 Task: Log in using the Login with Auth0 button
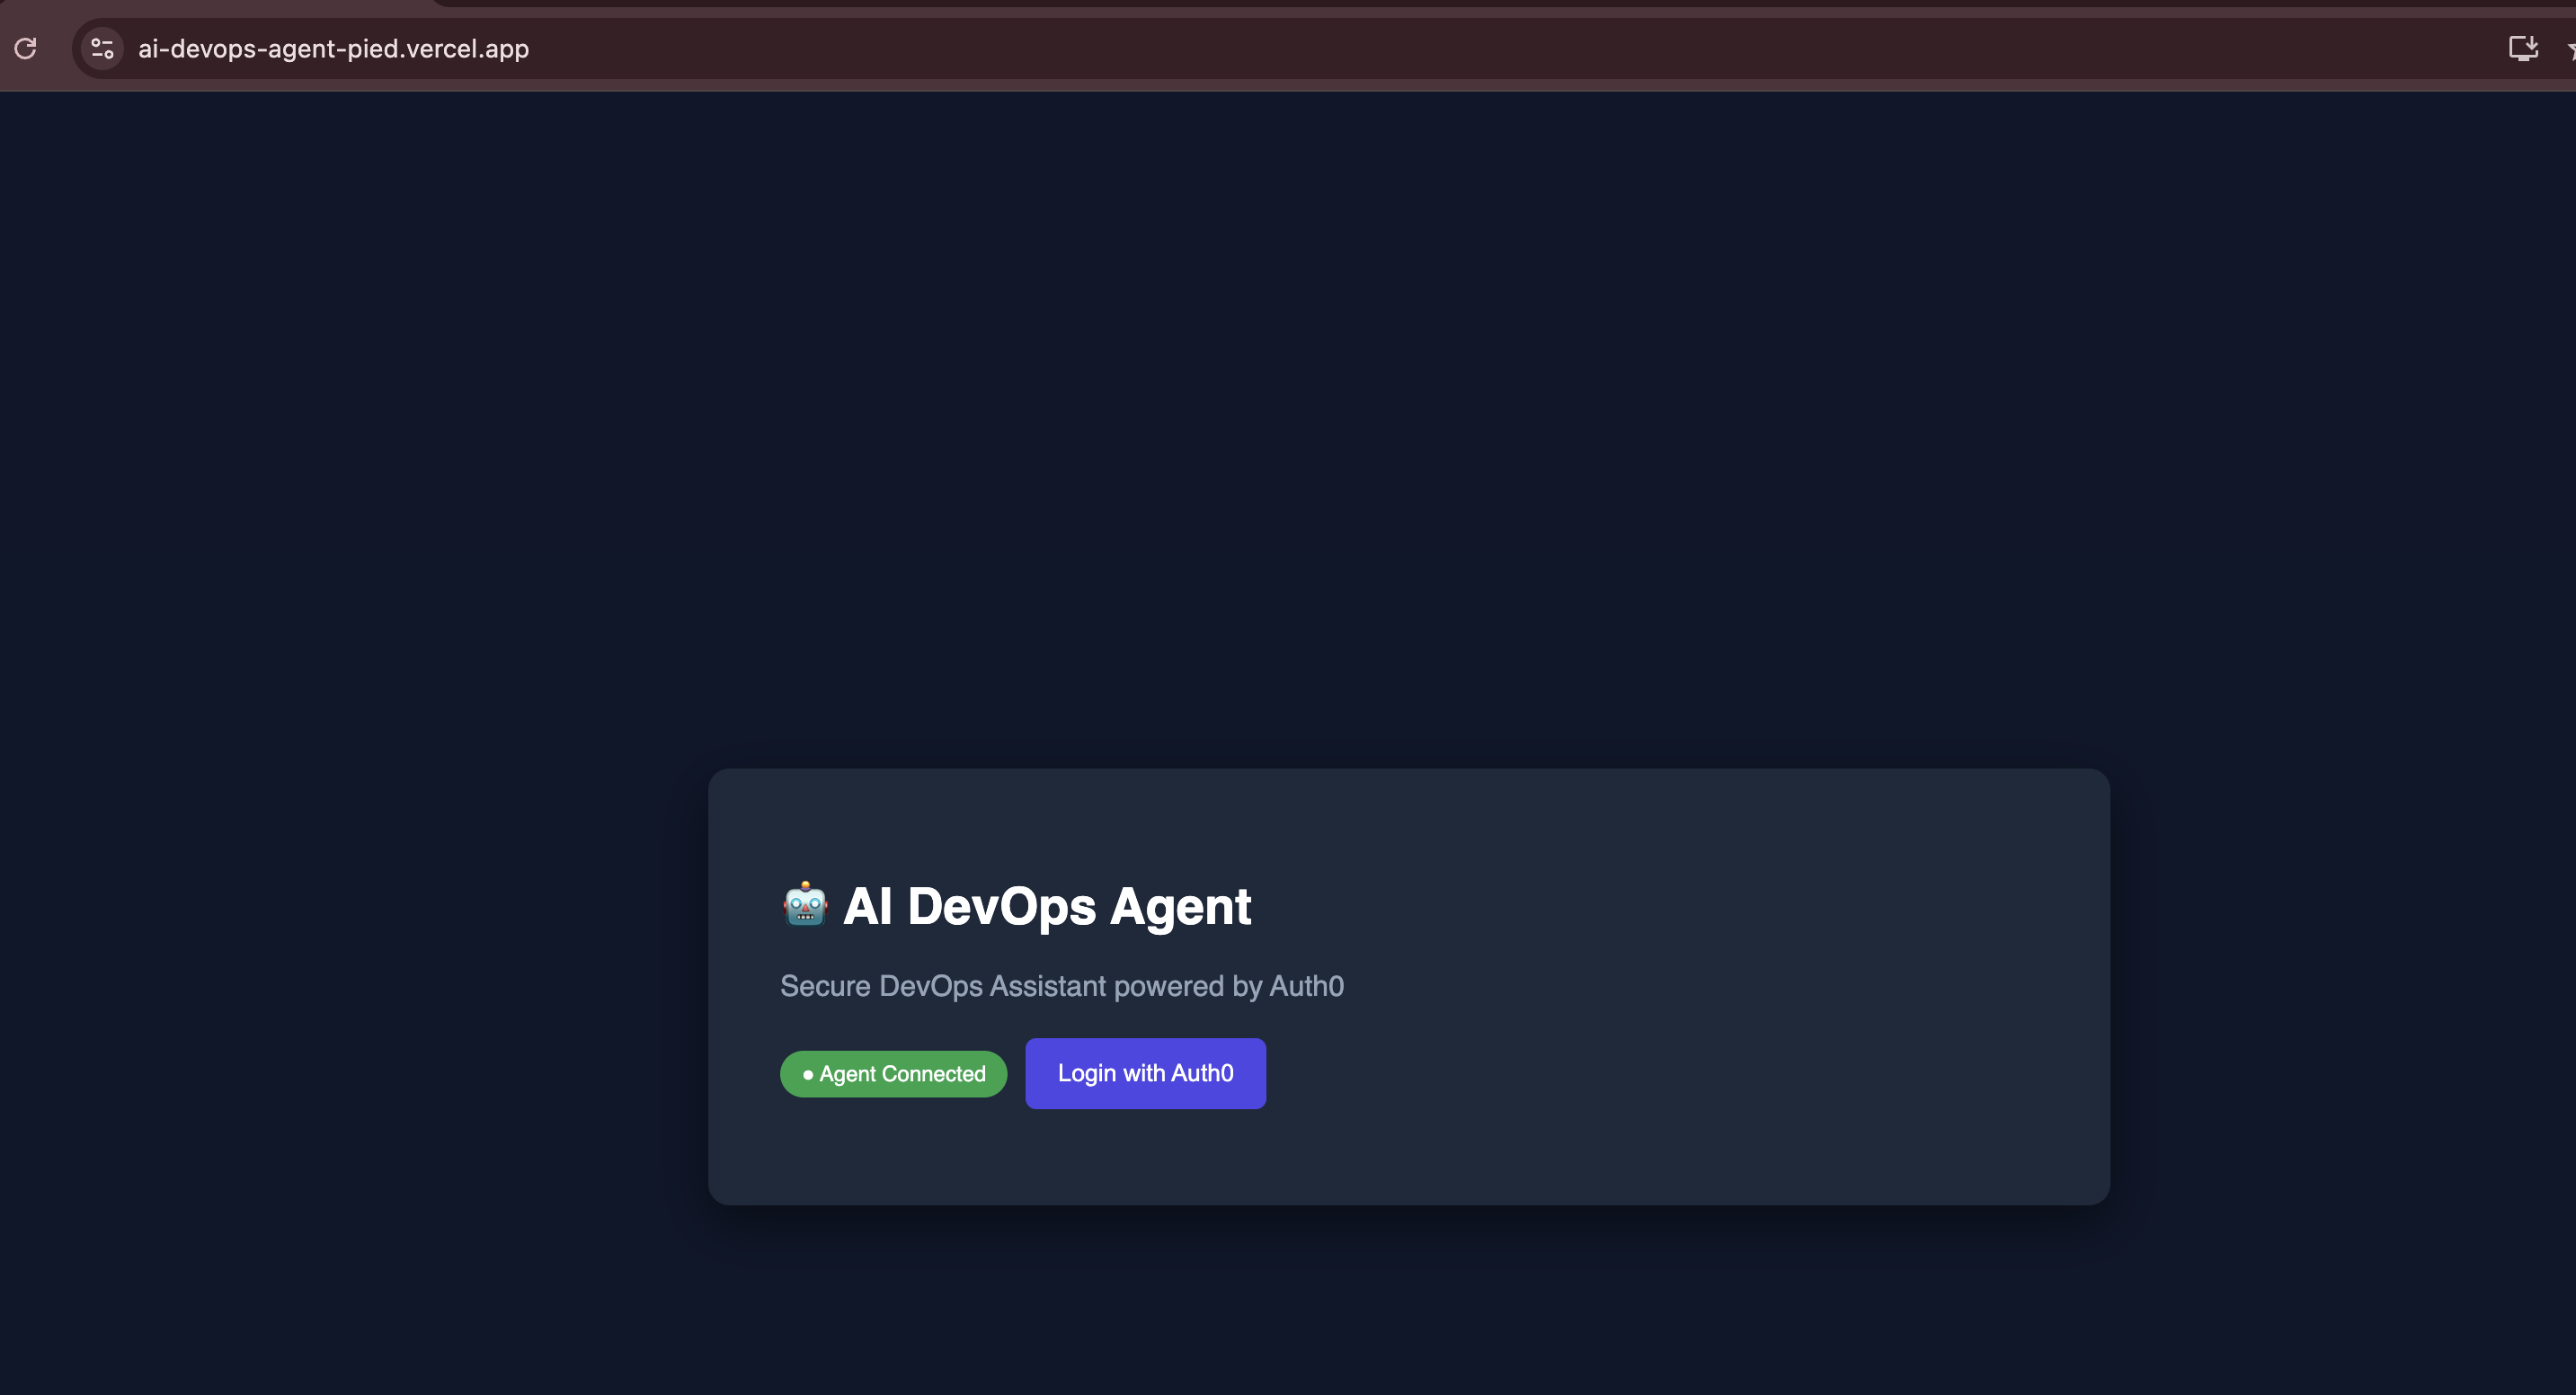[x=1145, y=1073]
